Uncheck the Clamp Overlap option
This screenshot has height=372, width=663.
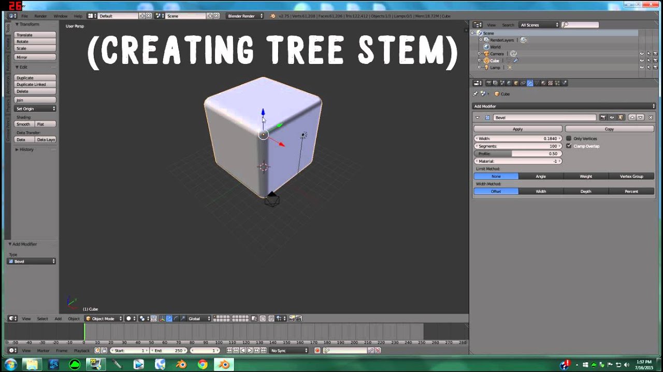click(x=569, y=146)
